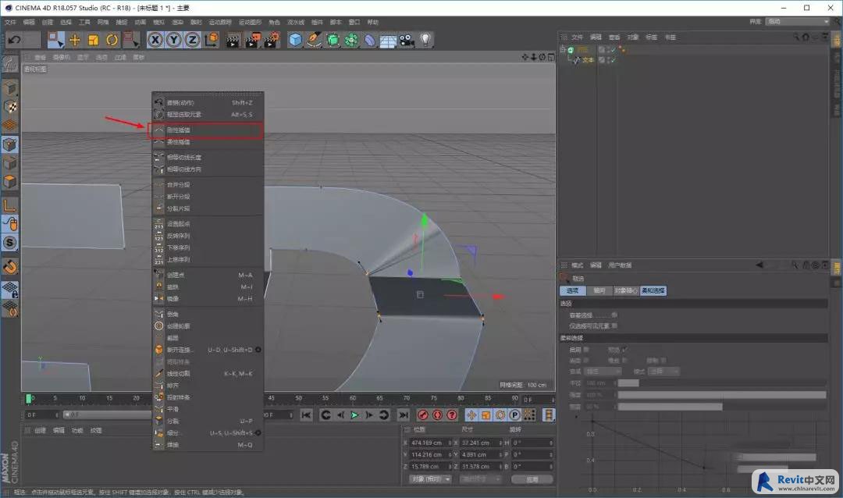843x498 pixels.
Task: Click the make editable icon
Action: (x=10, y=65)
